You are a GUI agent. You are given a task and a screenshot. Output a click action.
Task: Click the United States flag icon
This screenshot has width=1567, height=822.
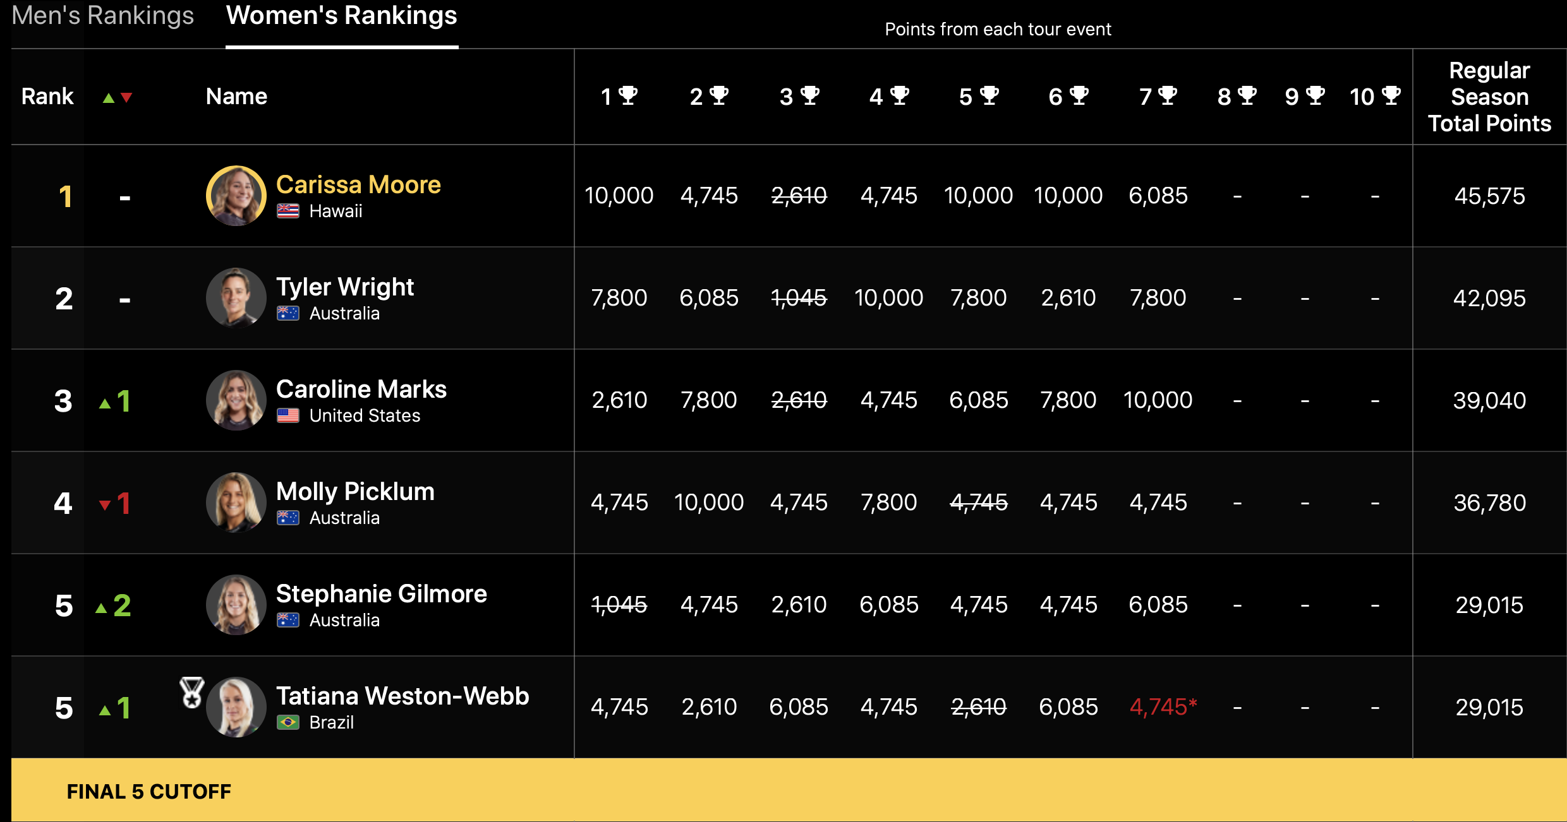pyautogui.click(x=288, y=415)
